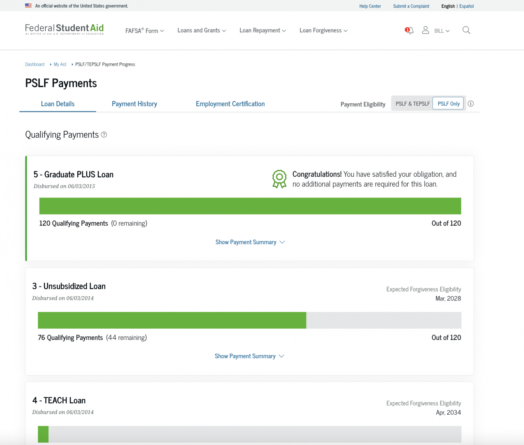Click the US flag icon in the banner
The width and height of the screenshot is (524, 445).
coord(28,5)
